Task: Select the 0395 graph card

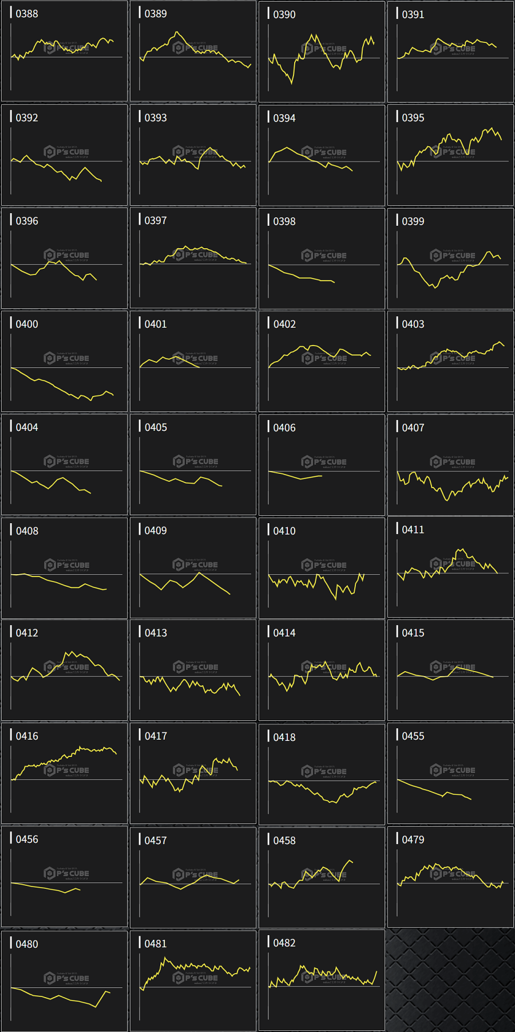Action: point(450,155)
